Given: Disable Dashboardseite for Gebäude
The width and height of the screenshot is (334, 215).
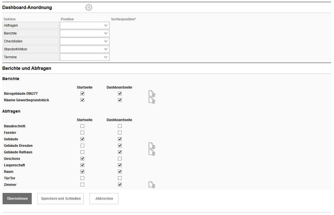Looking at the screenshot, I should pos(120,139).
